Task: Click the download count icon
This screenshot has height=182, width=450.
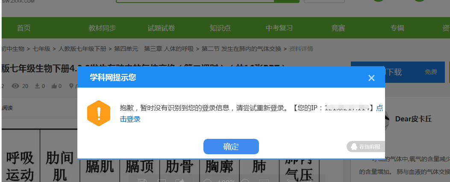Action: [37, 86]
